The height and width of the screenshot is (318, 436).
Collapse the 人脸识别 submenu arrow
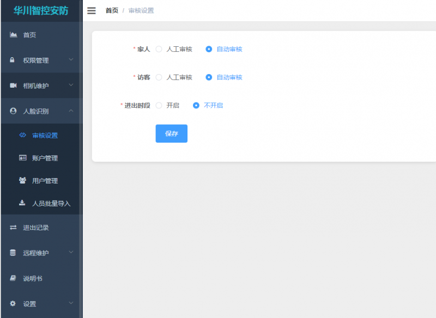(71, 111)
